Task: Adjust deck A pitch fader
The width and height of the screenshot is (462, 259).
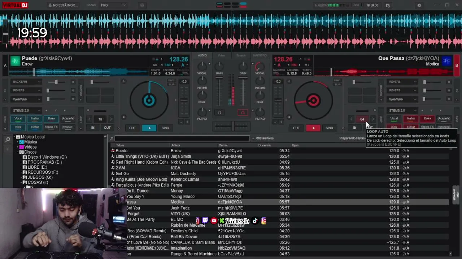Action: [184, 99]
